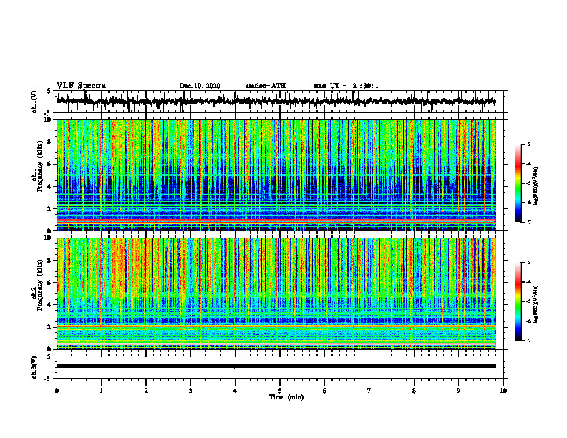Image resolution: width=567 pixels, height=438 pixels.
Task: Click the ch.2 "Frequency (kHz)" axis label
Action: point(40,285)
